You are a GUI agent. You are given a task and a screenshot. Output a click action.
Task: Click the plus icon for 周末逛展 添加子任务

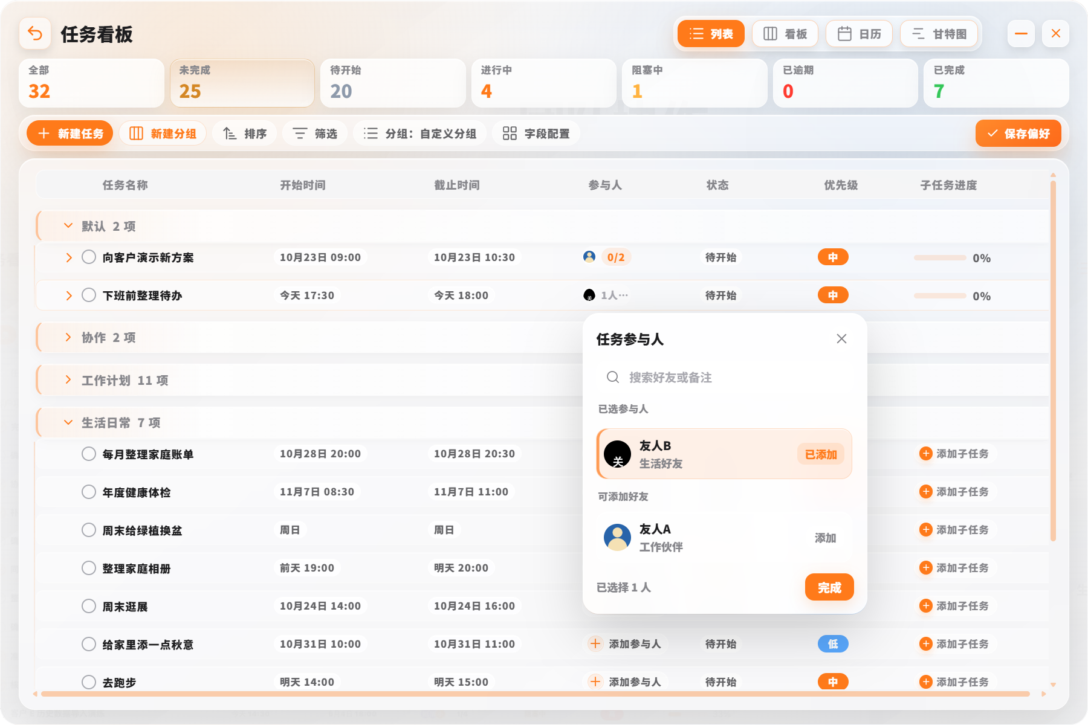pos(925,606)
